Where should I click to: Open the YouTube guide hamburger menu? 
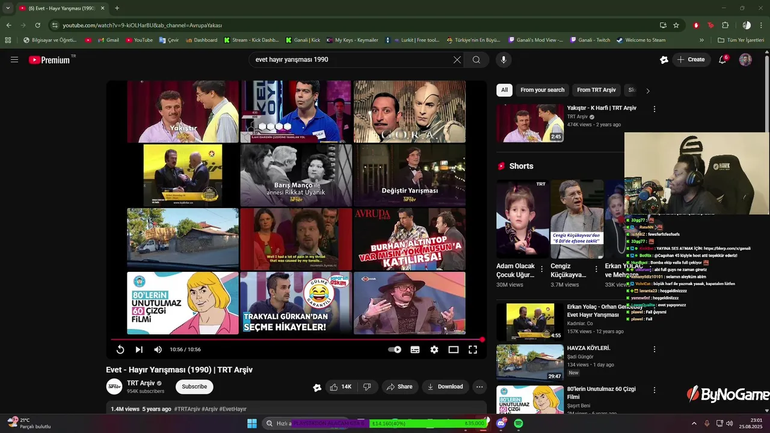click(x=14, y=60)
